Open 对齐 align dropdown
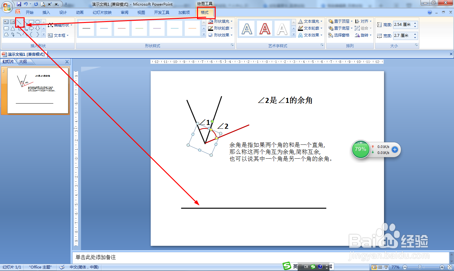The height and width of the screenshot is (271, 454). (x=363, y=21)
